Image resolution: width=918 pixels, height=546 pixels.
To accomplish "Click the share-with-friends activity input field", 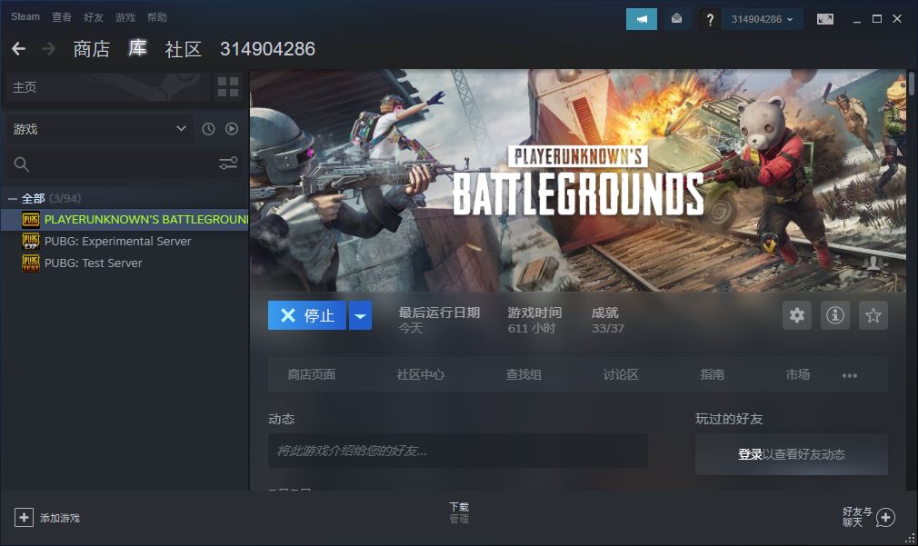I will pyautogui.click(x=458, y=451).
